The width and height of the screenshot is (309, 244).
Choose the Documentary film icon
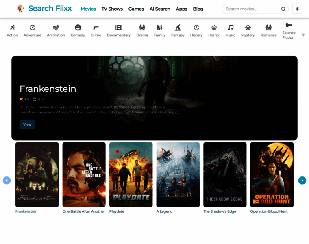[119, 28]
